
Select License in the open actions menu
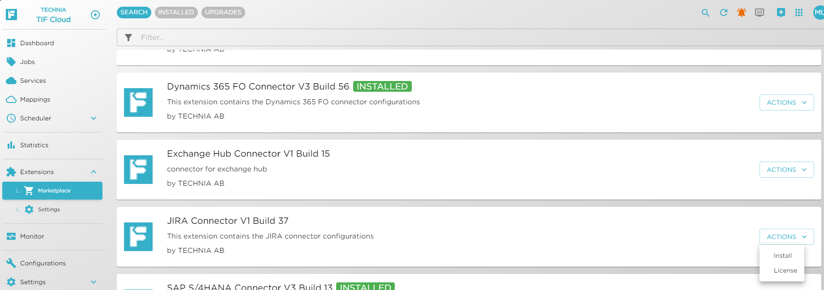785,270
